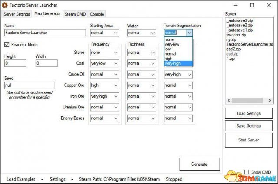This screenshot has width=278, height=184.
Task: Open Crude Oil third-column very-high dropdown
Action: click(178, 74)
